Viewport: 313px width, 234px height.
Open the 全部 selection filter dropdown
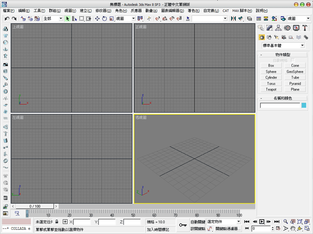click(x=53, y=19)
